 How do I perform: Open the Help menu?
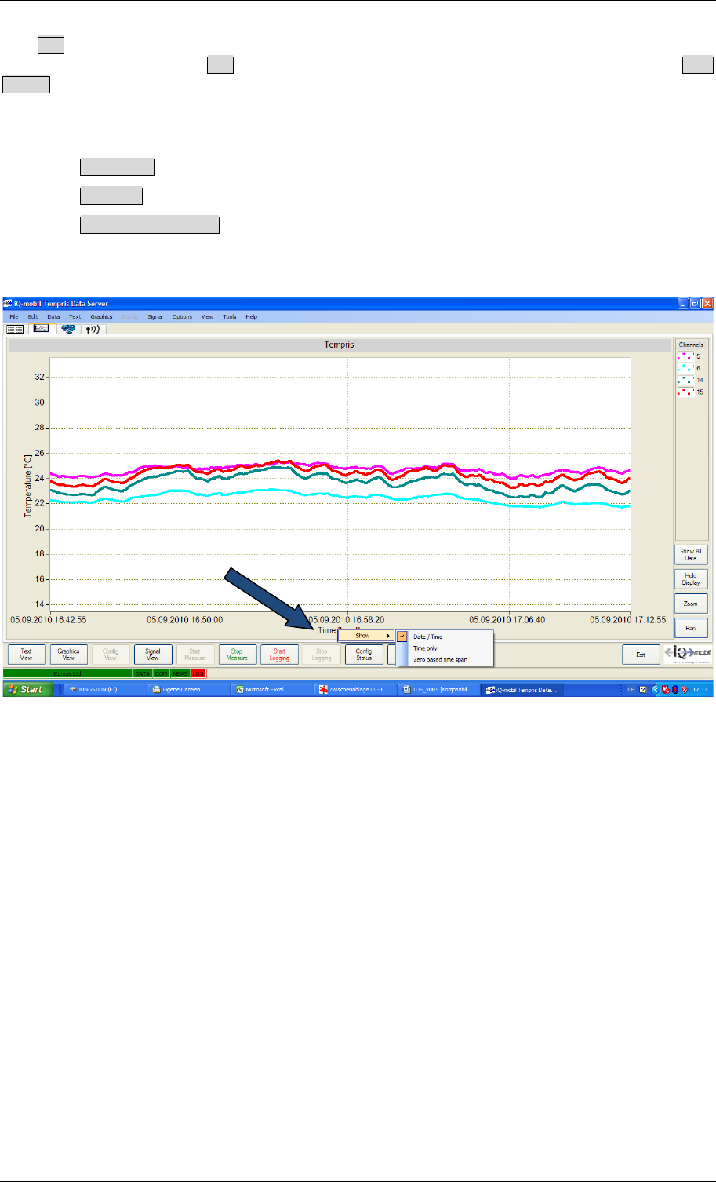251,317
